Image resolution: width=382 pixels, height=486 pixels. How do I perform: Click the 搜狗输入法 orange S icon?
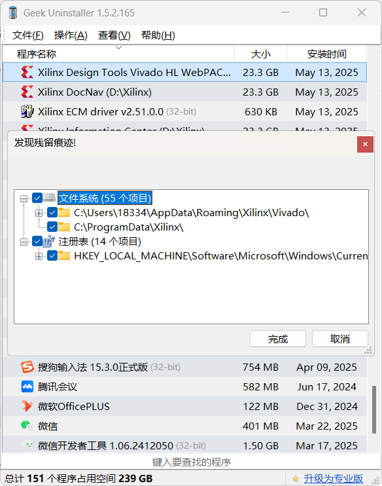click(27, 367)
